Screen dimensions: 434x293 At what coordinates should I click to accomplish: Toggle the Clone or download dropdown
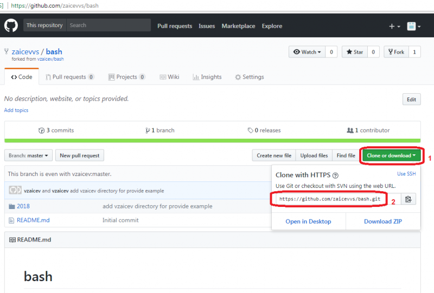pyautogui.click(x=391, y=155)
